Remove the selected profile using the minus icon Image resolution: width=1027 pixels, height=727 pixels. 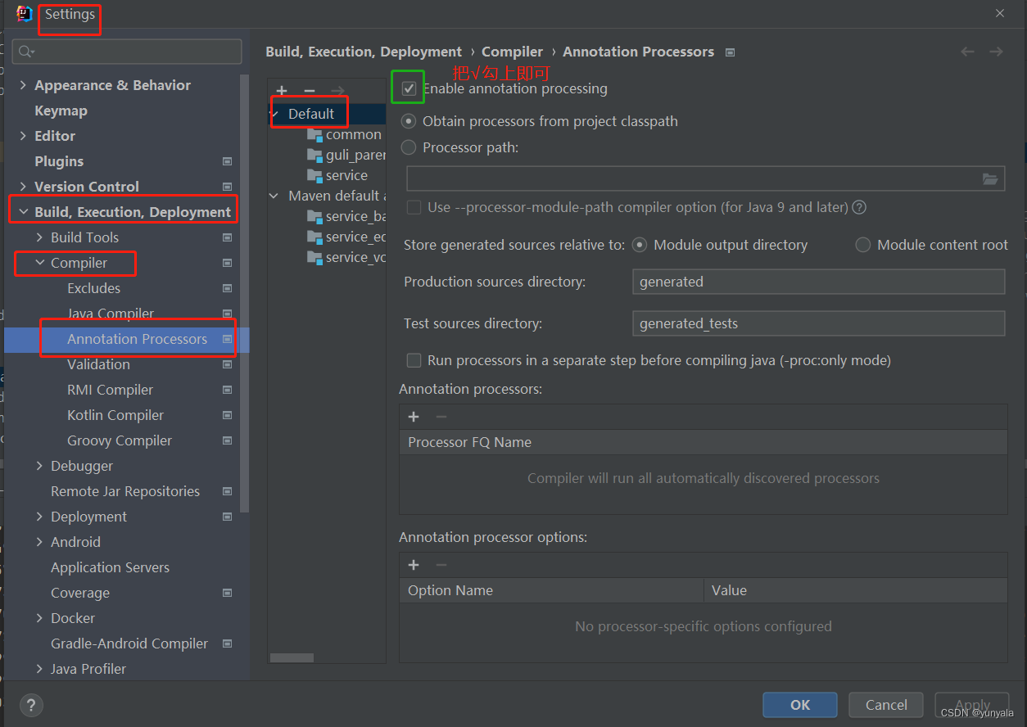(309, 90)
